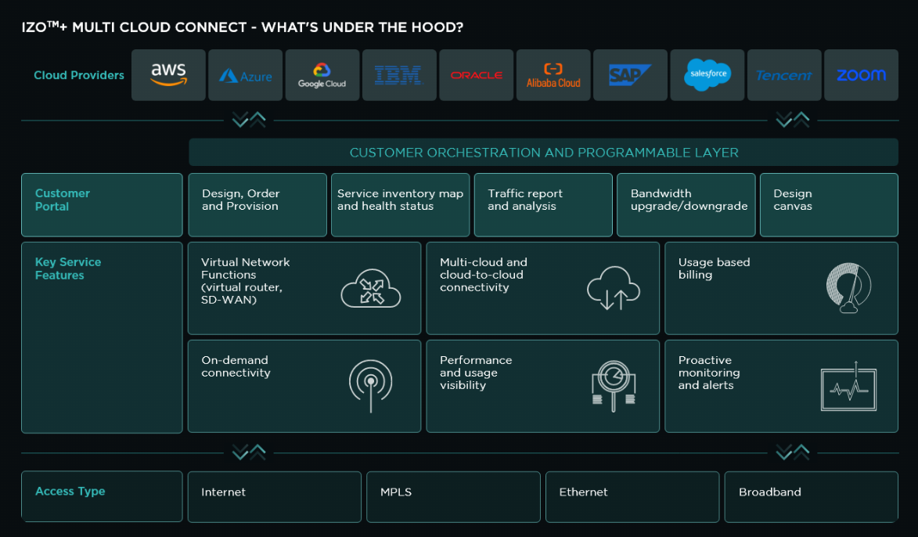Toggle the MPLS access type option
The width and height of the screenshot is (918, 537).
[x=452, y=496]
